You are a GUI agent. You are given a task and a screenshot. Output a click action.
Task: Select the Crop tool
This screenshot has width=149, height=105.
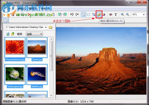(94, 14)
